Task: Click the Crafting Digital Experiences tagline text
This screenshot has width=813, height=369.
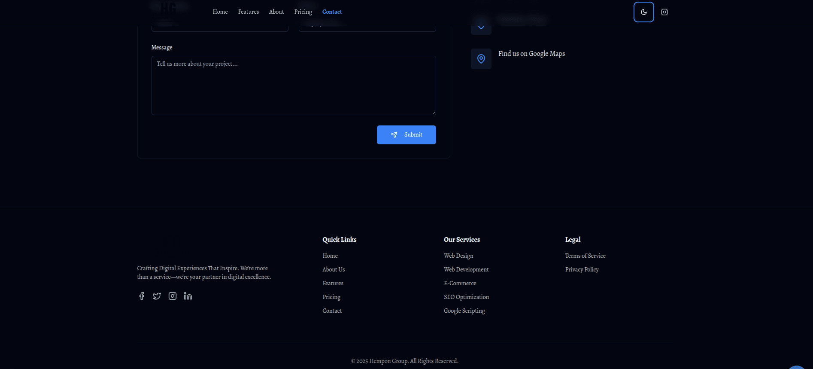Action: [x=204, y=273]
